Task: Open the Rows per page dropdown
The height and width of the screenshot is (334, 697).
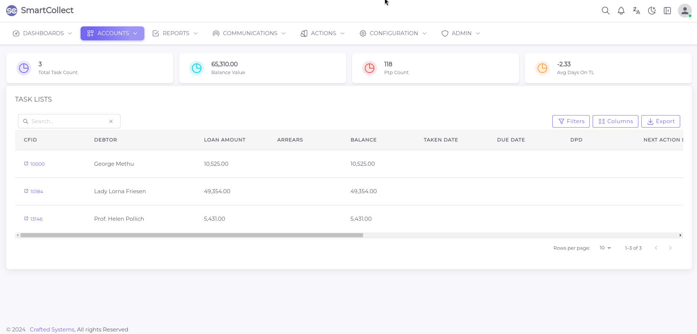Action: click(x=605, y=248)
